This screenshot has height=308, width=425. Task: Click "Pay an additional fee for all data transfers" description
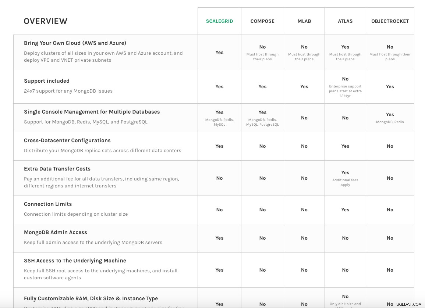coord(102,182)
